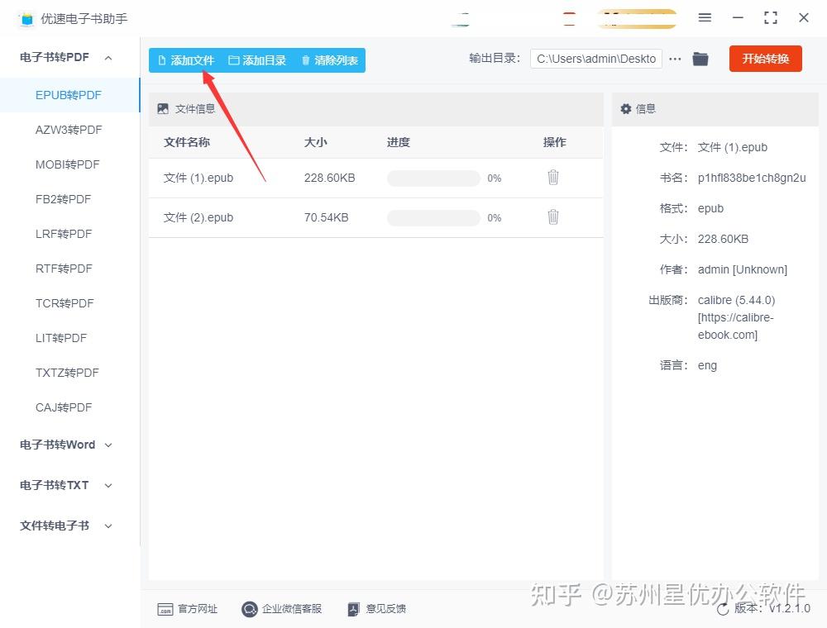Select AZW3转PDF in the sidebar
The height and width of the screenshot is (628, 827).
click(x=69, y=130)
